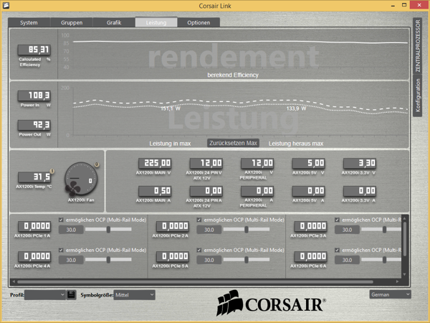Screen dimensions: 430x323
Task: Click the 30.0 OCP value field for PCIe 1 A
Action: coord(71,230)
